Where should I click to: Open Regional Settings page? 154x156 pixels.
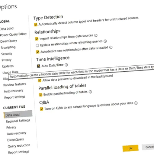[18, 121]
